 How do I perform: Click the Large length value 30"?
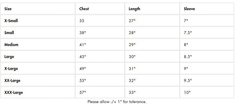coord(132,57)
